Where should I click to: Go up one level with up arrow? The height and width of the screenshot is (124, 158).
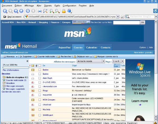[x=16, y=11]
